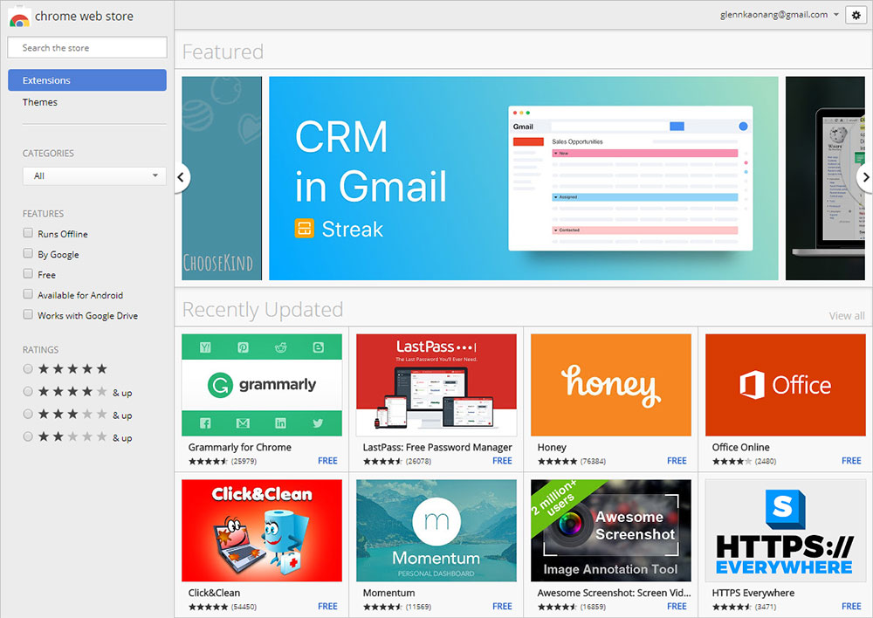Screen dimensions: 873x618
Task: Open the Grammarly for Chrome title link
Action: coord(239,447)
